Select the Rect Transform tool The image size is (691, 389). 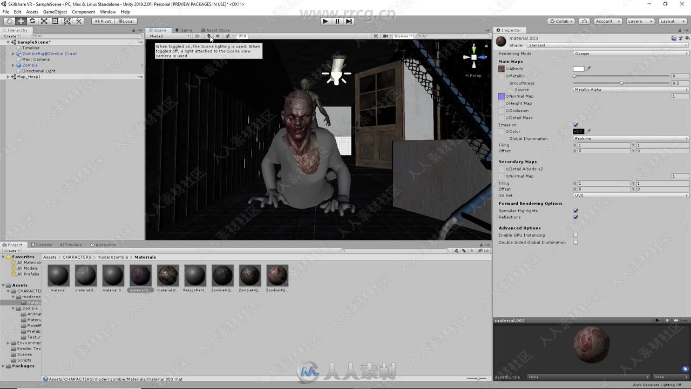55,21
